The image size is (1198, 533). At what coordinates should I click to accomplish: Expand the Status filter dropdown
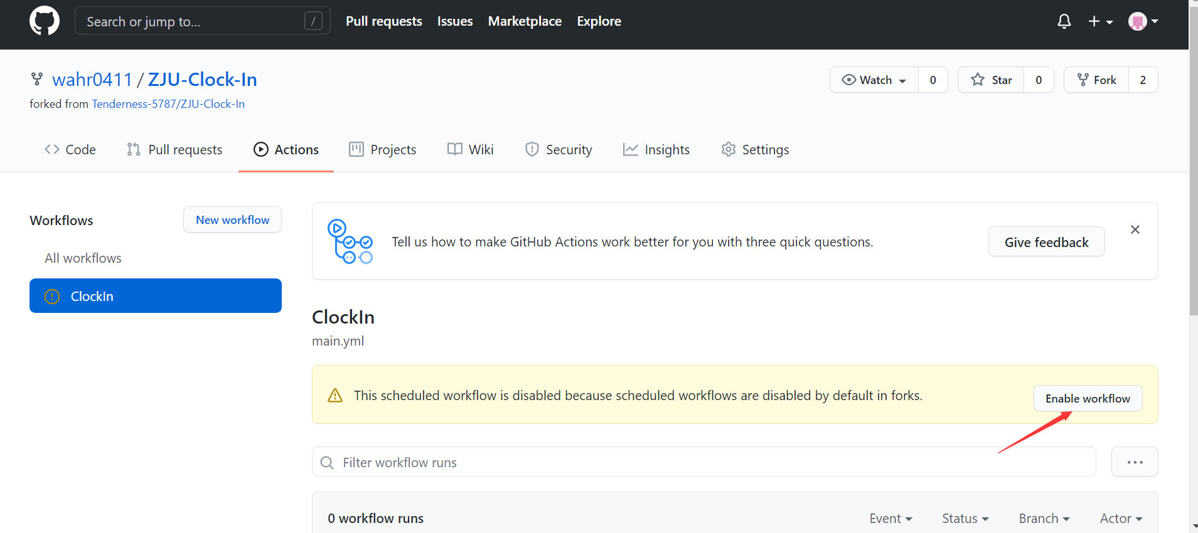coord(965,519)
